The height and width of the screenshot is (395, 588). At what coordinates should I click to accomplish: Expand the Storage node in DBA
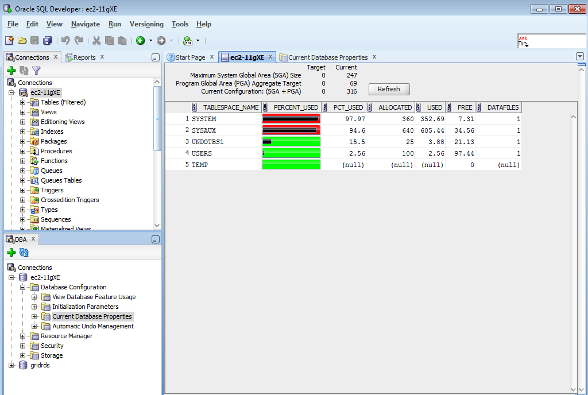pos(22,355)
